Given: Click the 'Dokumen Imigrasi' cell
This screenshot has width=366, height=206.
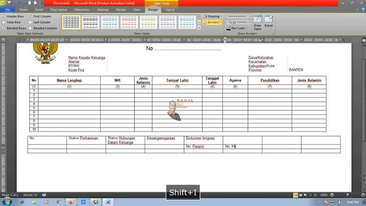Looking at the screenshot, I should tap(204, 140).
